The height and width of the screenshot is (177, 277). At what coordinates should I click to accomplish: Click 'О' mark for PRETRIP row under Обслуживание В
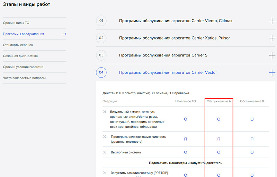pos(252,175)
